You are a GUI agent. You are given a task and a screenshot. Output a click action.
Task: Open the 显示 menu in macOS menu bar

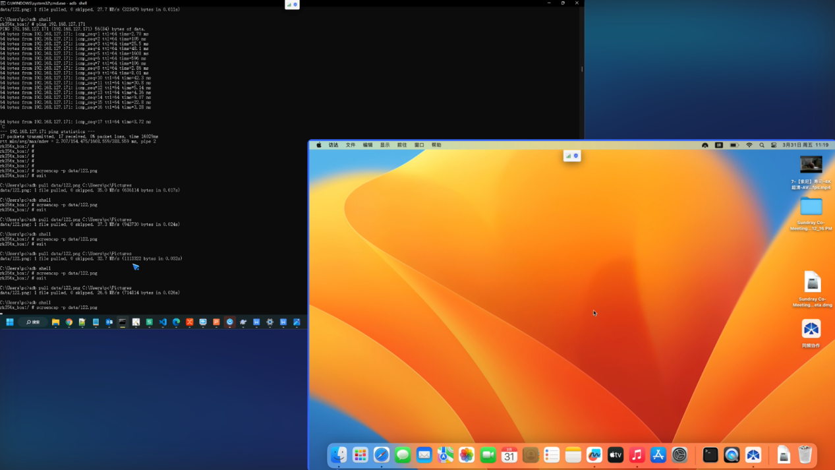(385, 145)
